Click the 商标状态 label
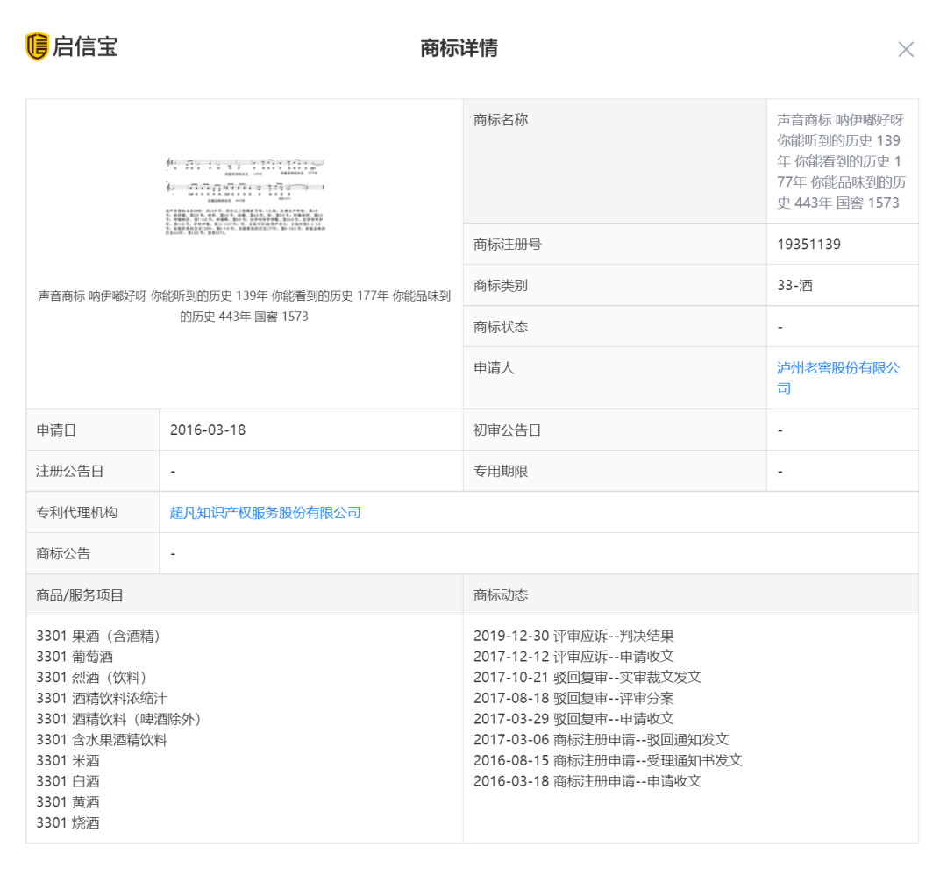This screenshot has height=875, width=947. (501, 327)
